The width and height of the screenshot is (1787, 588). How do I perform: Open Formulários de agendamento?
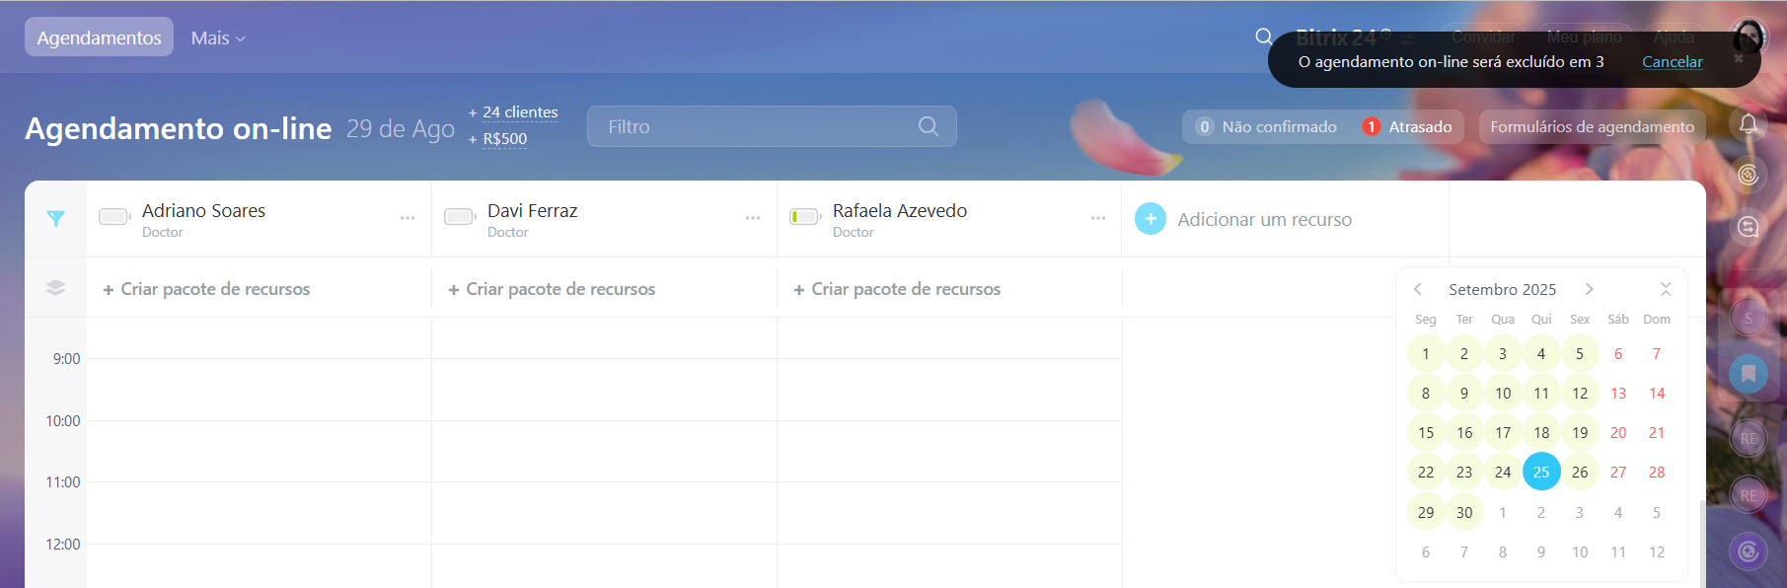(1591, 127)
